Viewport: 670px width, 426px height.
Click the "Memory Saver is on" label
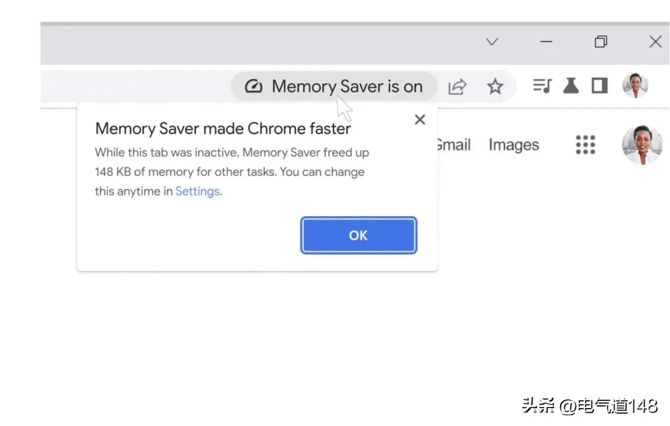coord(347,87)
